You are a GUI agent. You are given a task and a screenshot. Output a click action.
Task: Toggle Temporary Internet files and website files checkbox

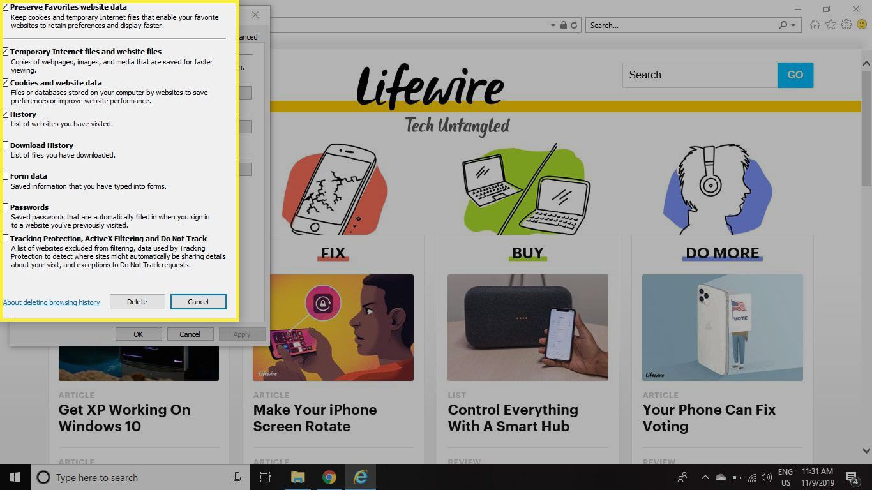click(6, 52)
